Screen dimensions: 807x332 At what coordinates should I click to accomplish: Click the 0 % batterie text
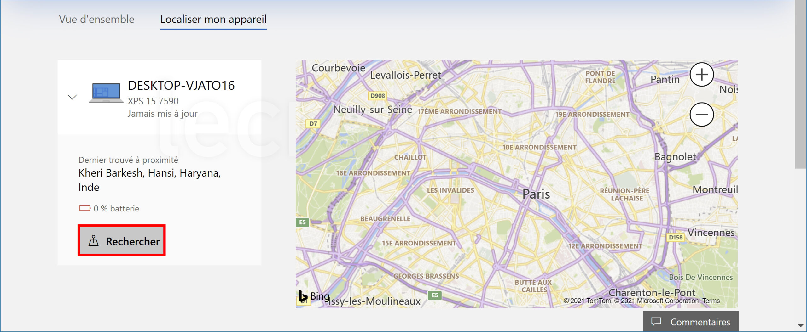tap(116, 208)
